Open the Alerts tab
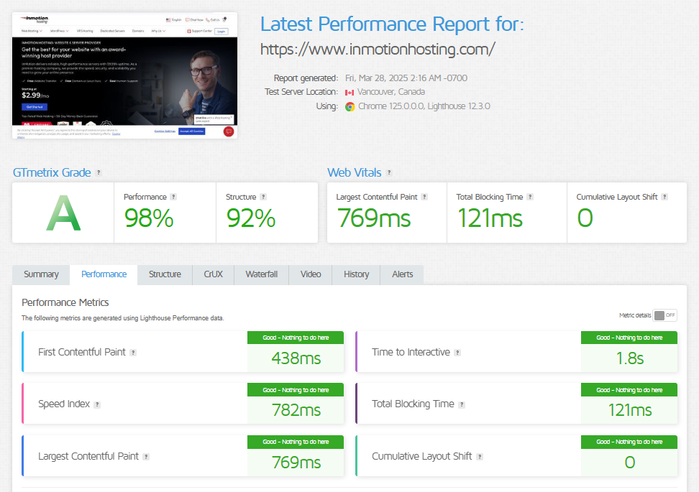699x492 pixels. 403,274
